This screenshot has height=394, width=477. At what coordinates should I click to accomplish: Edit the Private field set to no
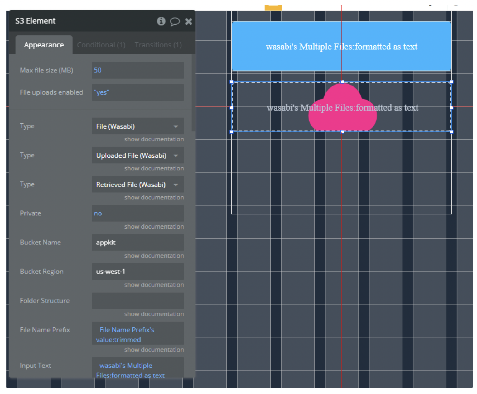point(138,214)
